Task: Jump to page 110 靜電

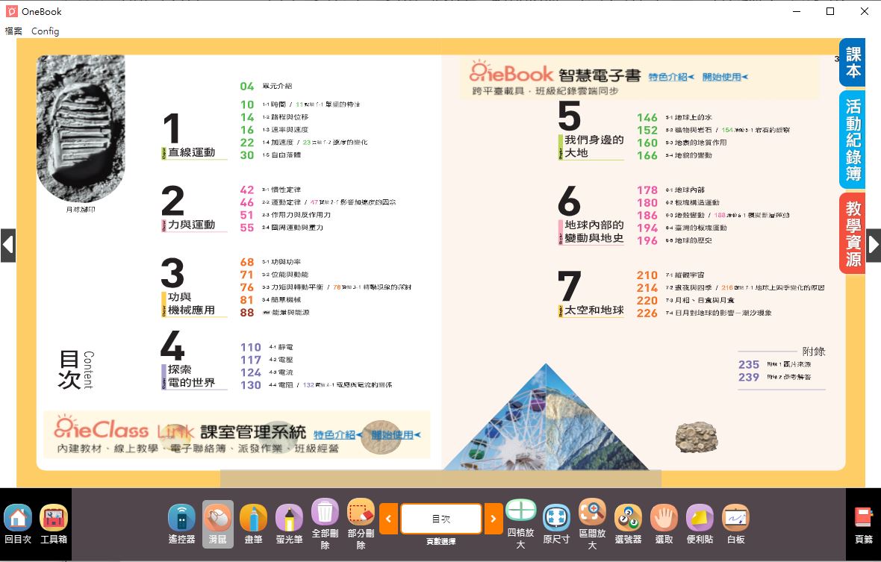Action: pos(267,348)
